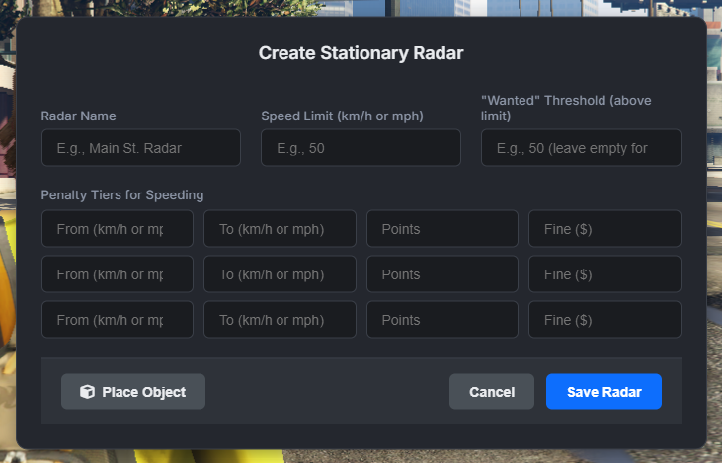Image resolution: width=722 pixels, height=463 pixels.
Task: Select first tier Fine ($) field
Action: click(604, 229)
